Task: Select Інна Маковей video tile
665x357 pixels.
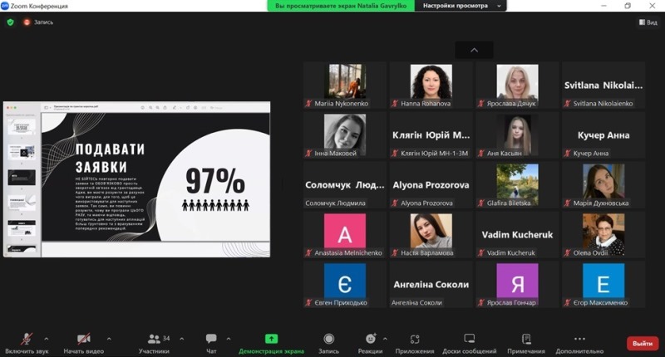Action: point(345,135)
